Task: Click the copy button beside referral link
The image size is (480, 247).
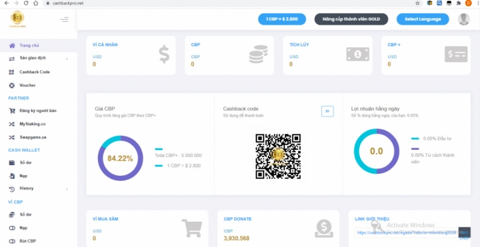Action: click(464, 232)
